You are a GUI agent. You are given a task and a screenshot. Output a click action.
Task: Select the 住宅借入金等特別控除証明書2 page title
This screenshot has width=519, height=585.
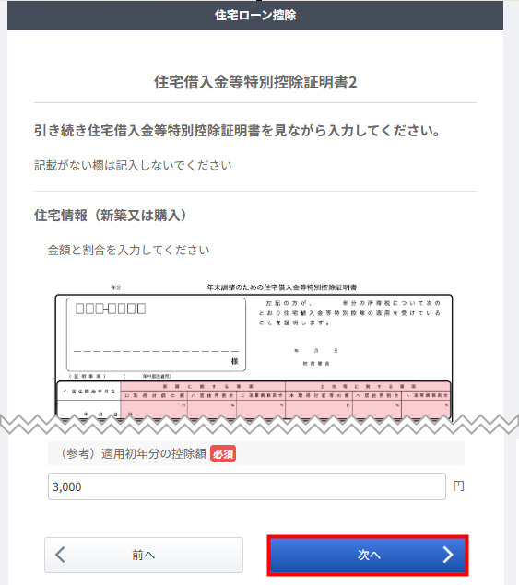click(255, 82)
